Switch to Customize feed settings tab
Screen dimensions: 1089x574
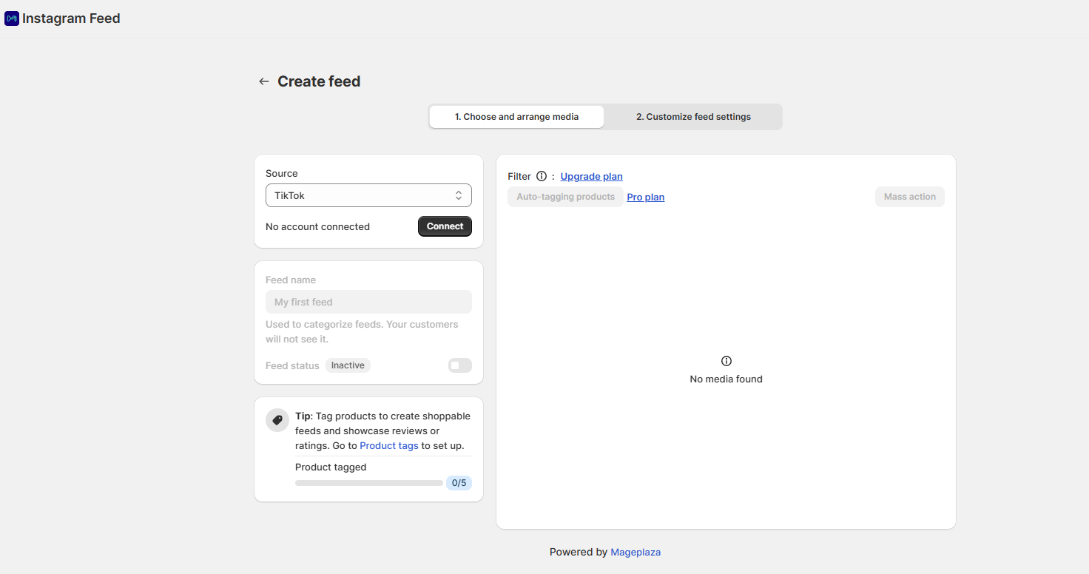tap(693, 117)
